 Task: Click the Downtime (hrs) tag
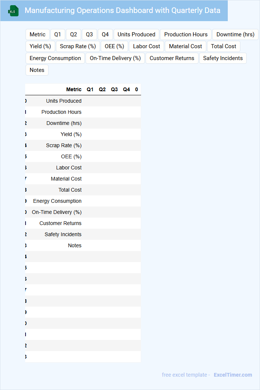(235, 34)
